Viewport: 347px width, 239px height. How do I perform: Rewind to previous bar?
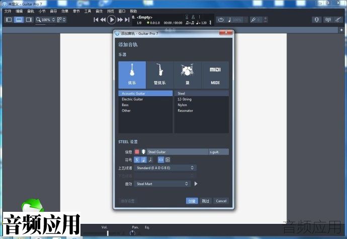point(103,20)
